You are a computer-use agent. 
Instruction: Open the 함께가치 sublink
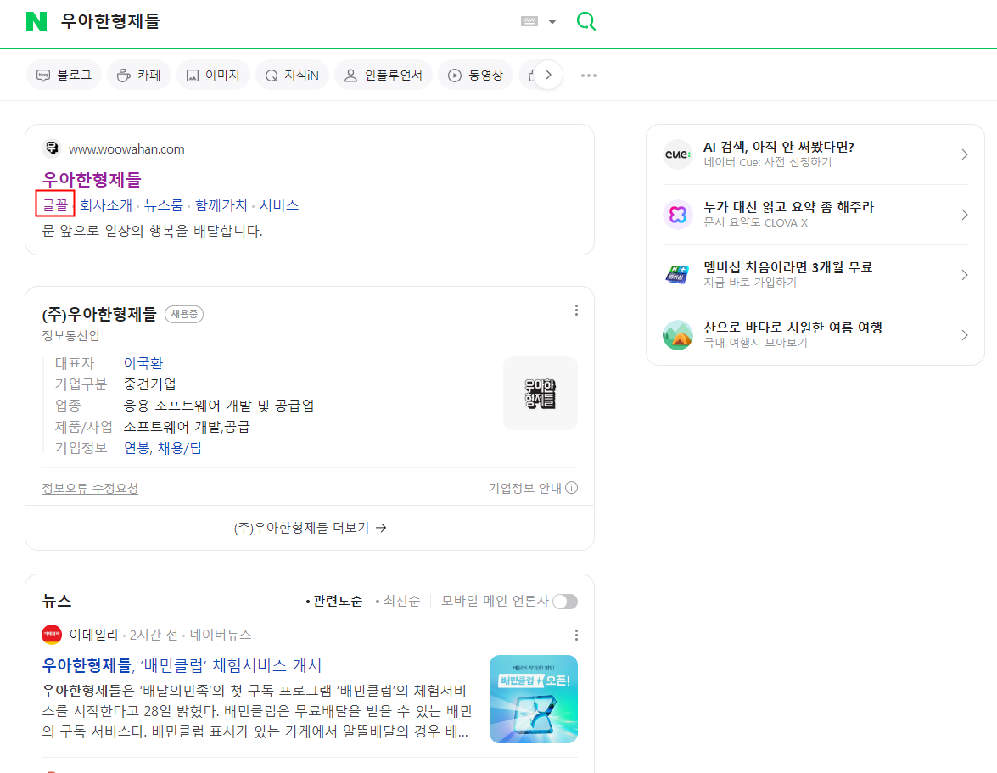221,205
